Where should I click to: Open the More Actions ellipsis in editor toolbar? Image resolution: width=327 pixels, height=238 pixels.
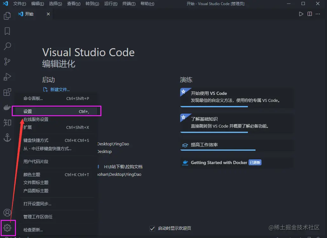(x=318, y=14)
